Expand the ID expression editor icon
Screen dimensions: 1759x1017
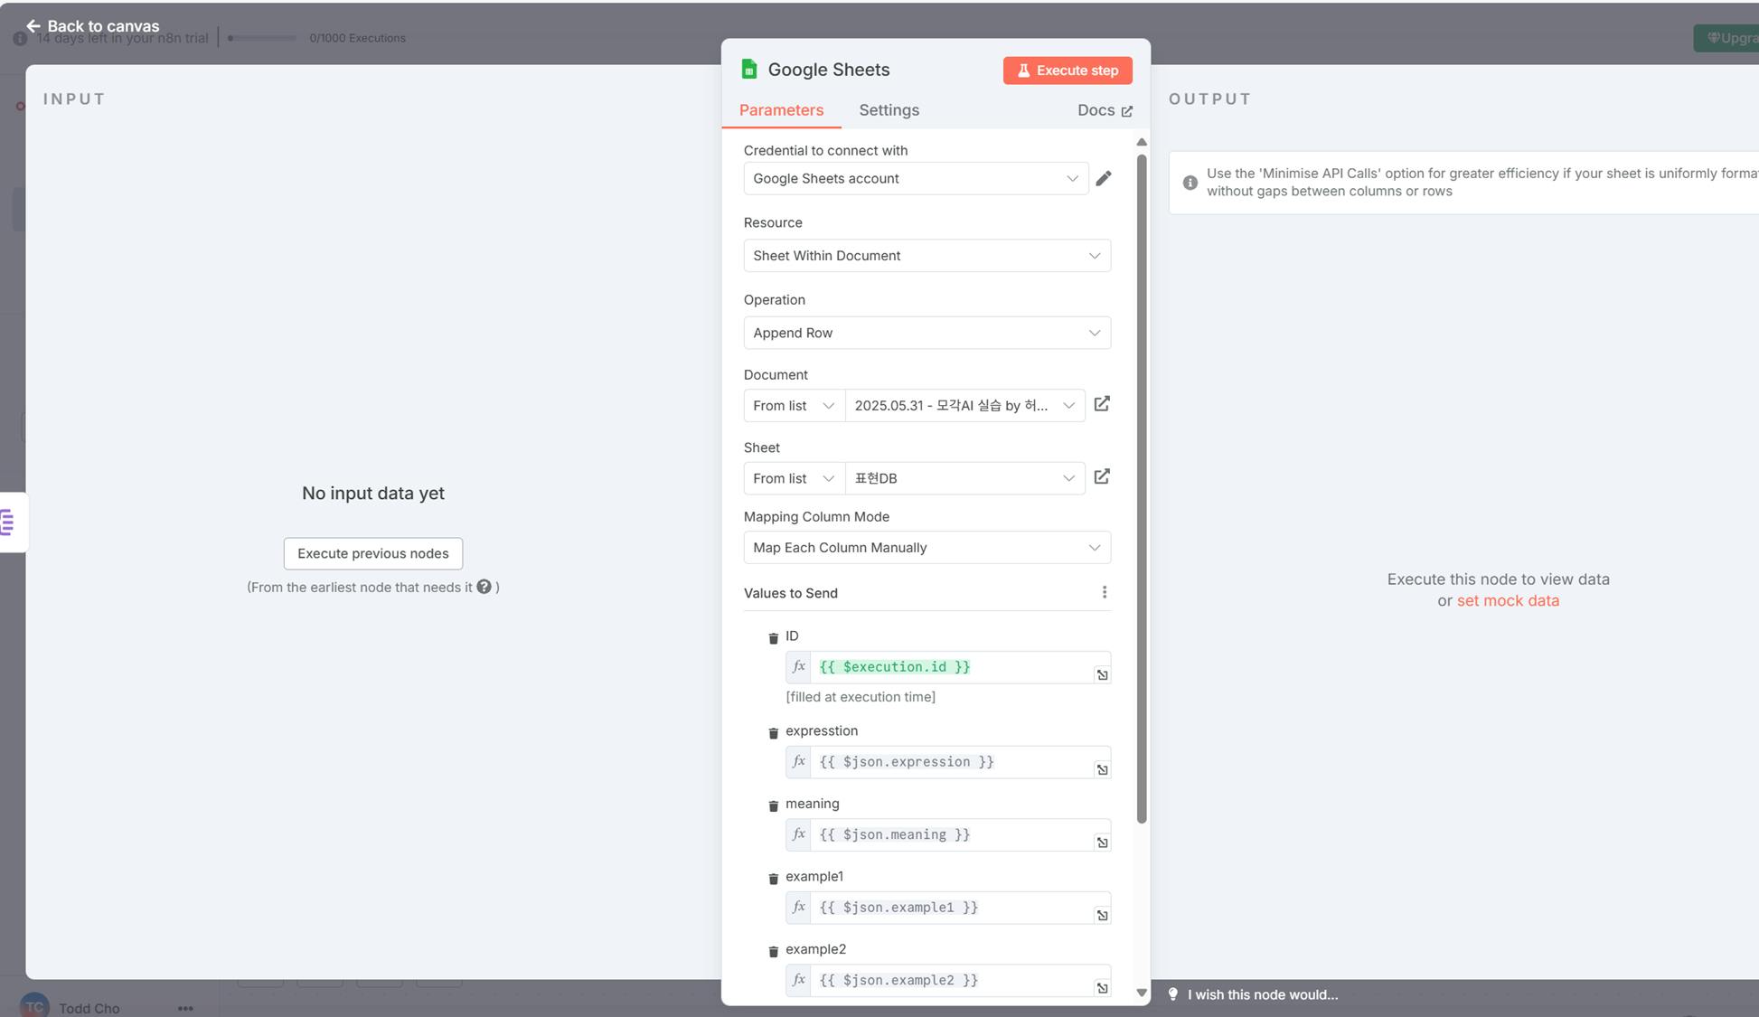1102,674
